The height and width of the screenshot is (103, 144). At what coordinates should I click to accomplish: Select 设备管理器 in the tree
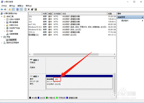(14, 34)
